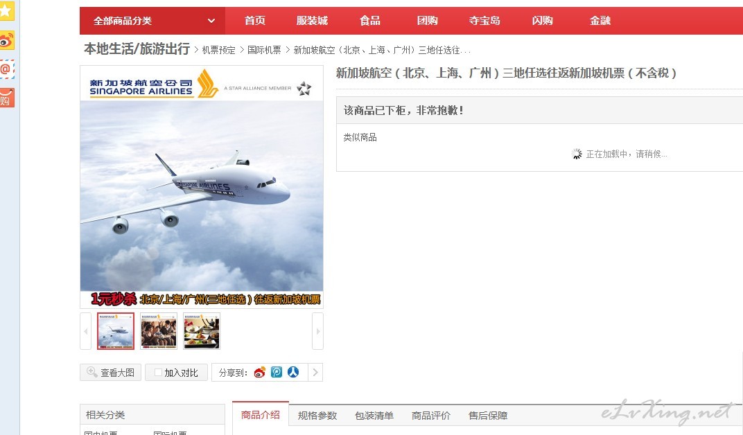The height and width of the screenshot is (435, 743).
Task: Expand more share options arrow
Action: point(315,373)
